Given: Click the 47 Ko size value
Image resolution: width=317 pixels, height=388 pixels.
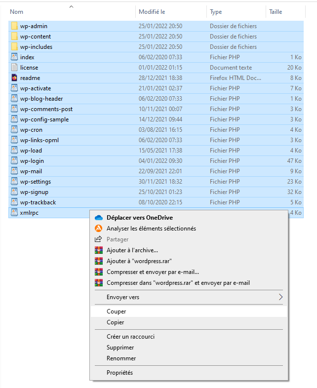Looking at the screenshot, I should pos(294,161).
